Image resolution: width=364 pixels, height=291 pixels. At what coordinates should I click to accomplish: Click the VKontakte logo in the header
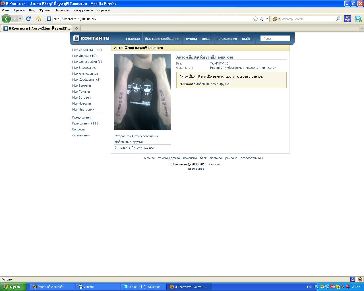pyautogui.click(x=91, y=38)
